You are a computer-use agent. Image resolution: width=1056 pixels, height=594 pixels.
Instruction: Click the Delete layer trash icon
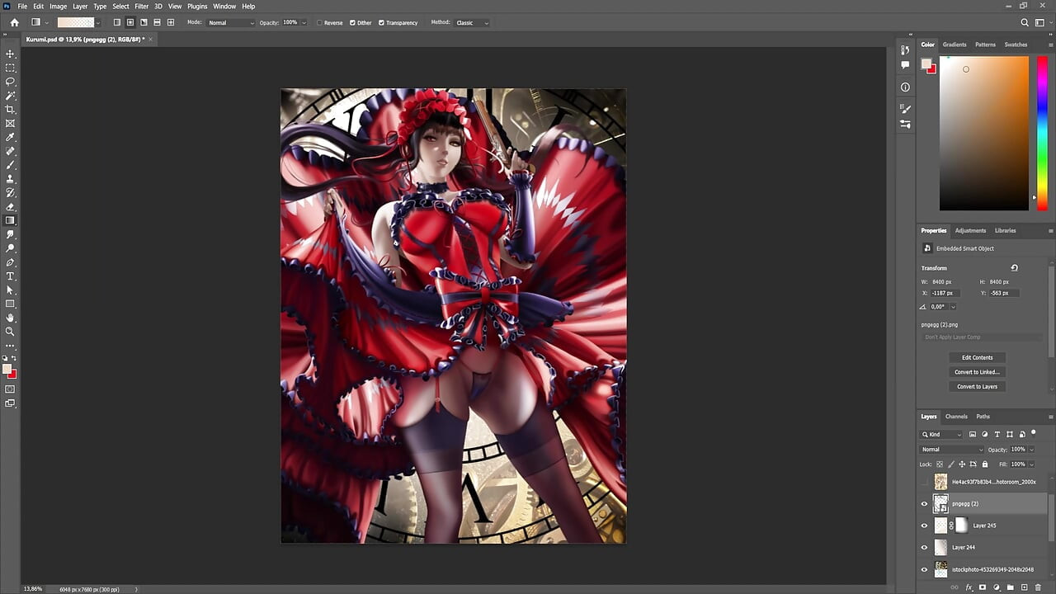click(1038, 587)
